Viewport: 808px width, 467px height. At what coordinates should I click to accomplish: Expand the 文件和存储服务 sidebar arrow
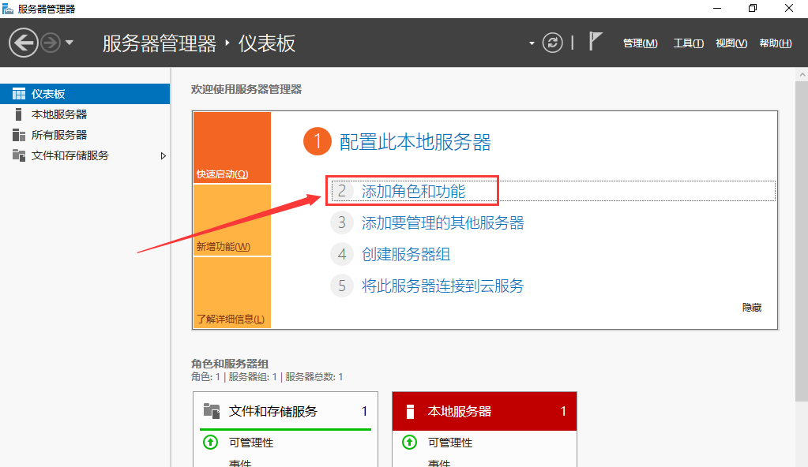click(x=163, y=155)
